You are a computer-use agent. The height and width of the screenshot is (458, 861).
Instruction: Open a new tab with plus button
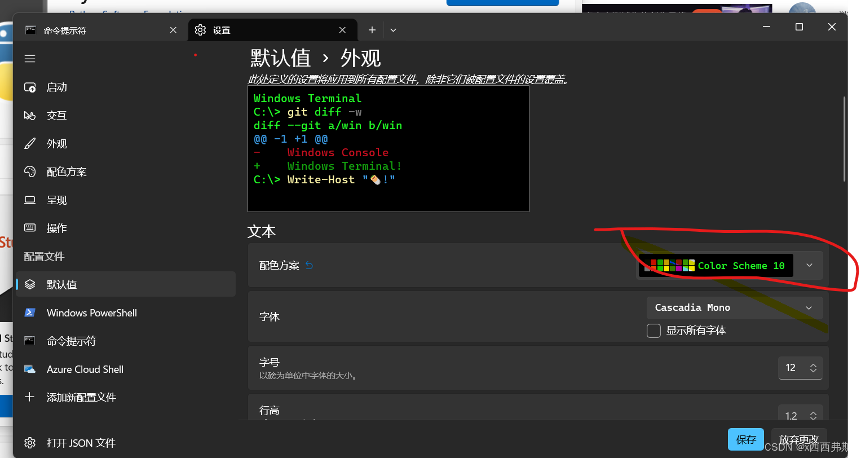372,30
